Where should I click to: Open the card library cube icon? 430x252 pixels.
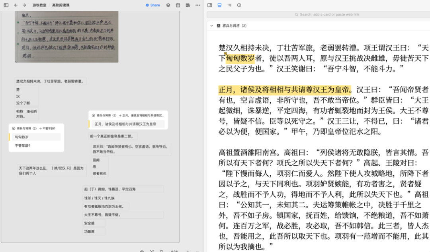[168, 5]
